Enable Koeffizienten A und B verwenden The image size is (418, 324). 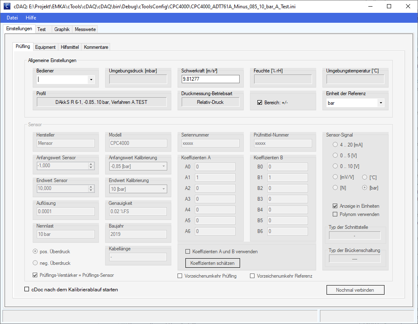188,252
